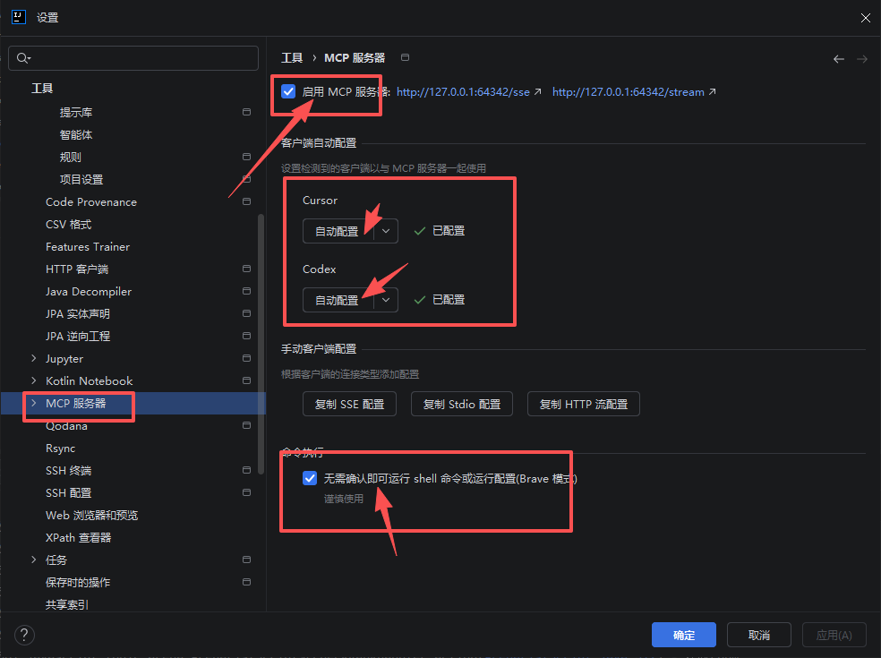Navigate forward with the right arrow icon

[862, 59]
